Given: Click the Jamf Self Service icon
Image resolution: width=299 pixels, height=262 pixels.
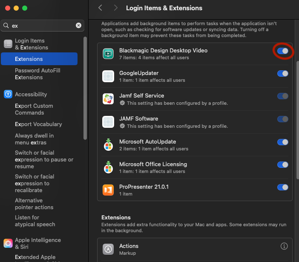Looking at the screenshot, I should pos(108,99).
